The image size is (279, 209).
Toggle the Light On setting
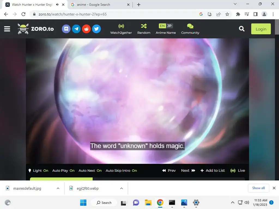(38, 171)
